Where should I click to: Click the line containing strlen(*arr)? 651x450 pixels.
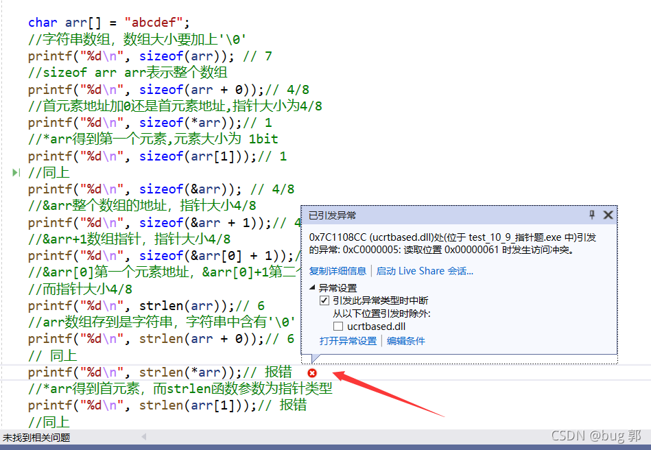[161, 372]
